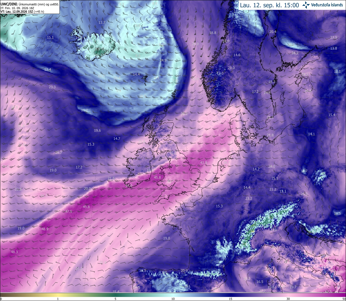Click the 45.8 value label over Wales

point(157,177)
